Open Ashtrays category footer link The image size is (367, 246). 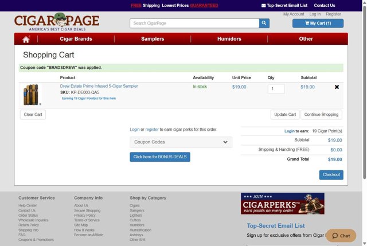click(136, 235)
